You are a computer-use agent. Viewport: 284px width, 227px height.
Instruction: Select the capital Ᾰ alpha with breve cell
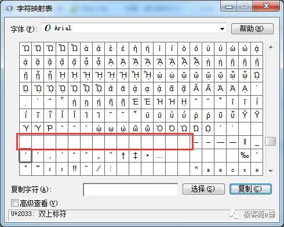click(x=196, y=89)
